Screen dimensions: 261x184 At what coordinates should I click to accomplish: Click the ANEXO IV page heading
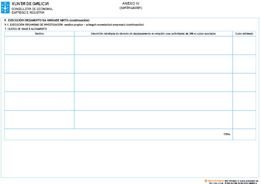coord(131,4)
